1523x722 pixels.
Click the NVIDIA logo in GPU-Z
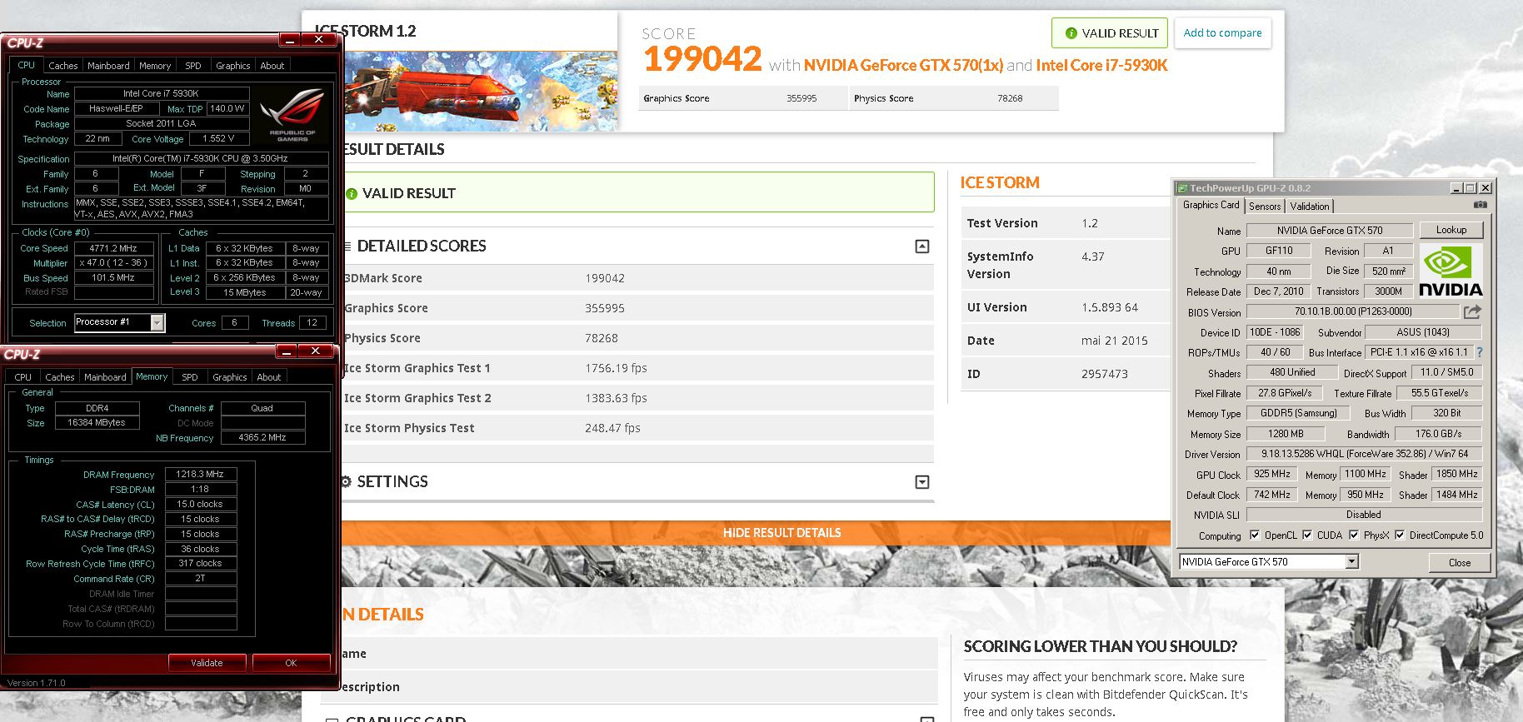(x=1451, y=270)
